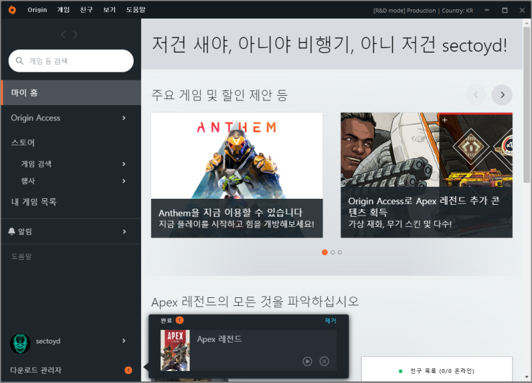Select the first carousel page dot
Viewport: 532px width, 383px height.
pos(325,253)
